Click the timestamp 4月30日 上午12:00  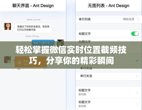point(33,20)
